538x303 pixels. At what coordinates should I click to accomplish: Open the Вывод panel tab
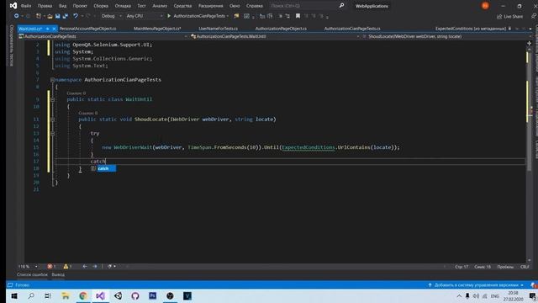pos(58,275)
